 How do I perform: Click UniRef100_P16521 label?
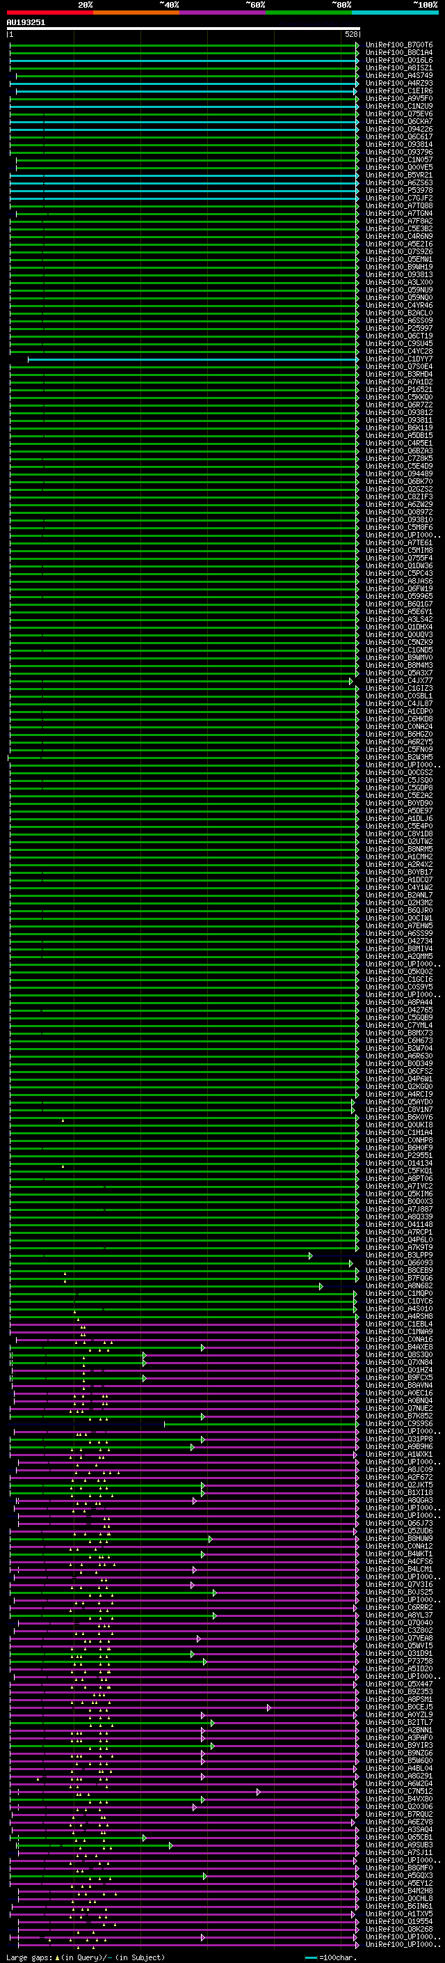coord(399,390)
